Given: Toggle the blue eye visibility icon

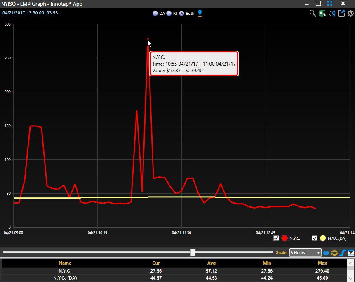Looking at the screenshot, I should point(326,253).
